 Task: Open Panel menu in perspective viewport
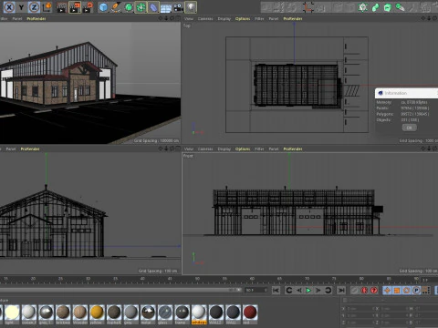pyautogui.click(x=17, y=19)
